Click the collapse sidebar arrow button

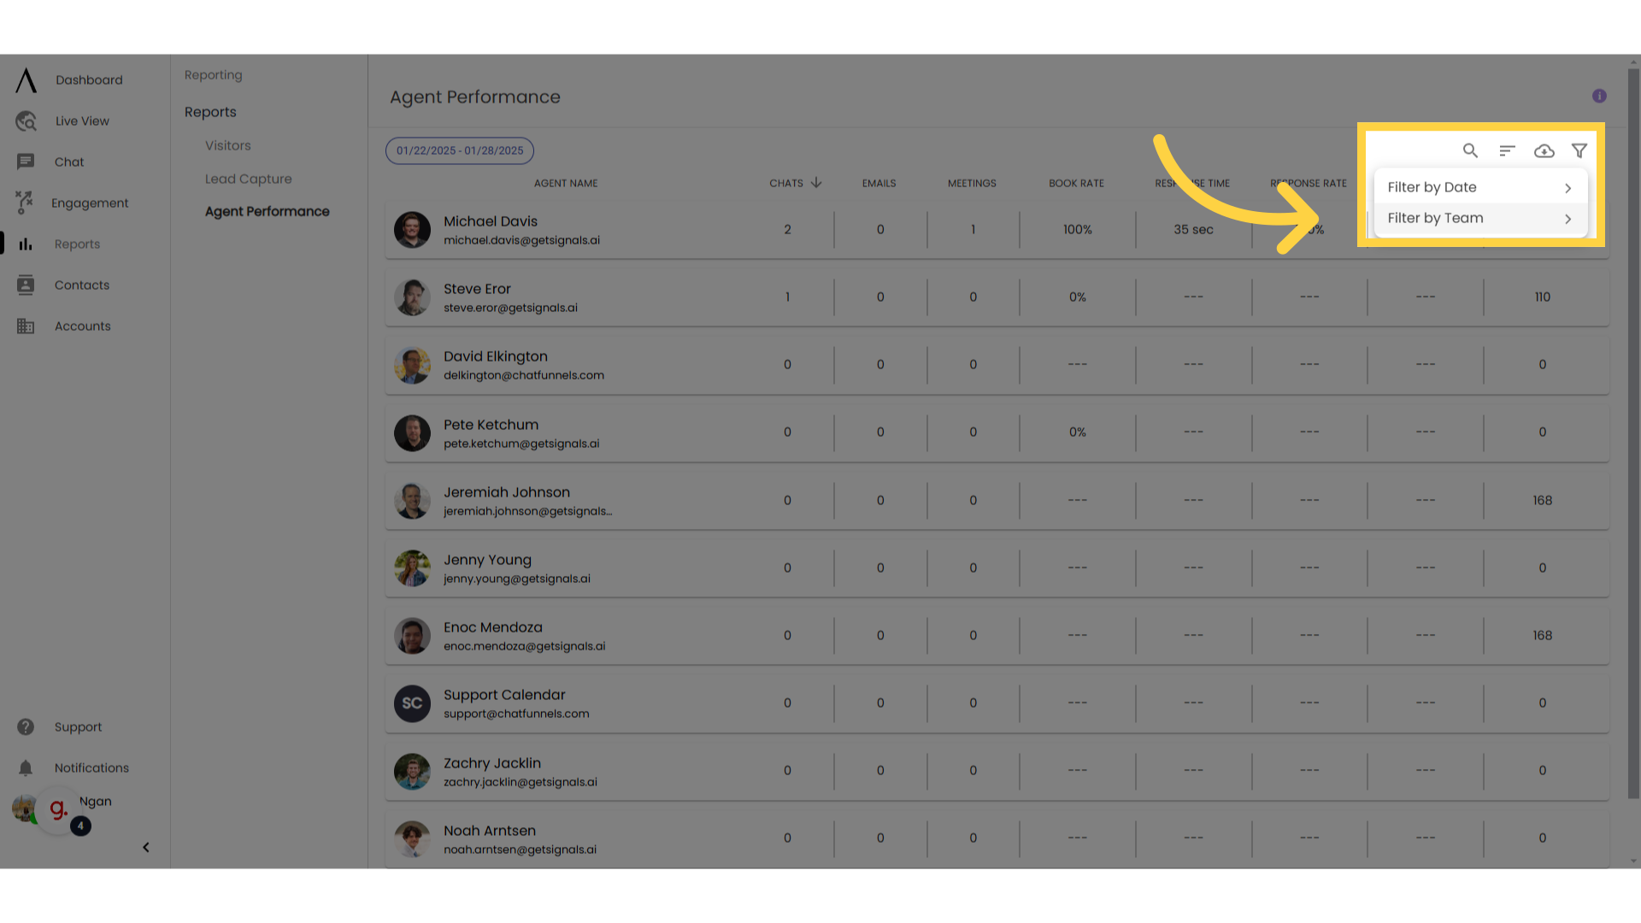point(145,848)
